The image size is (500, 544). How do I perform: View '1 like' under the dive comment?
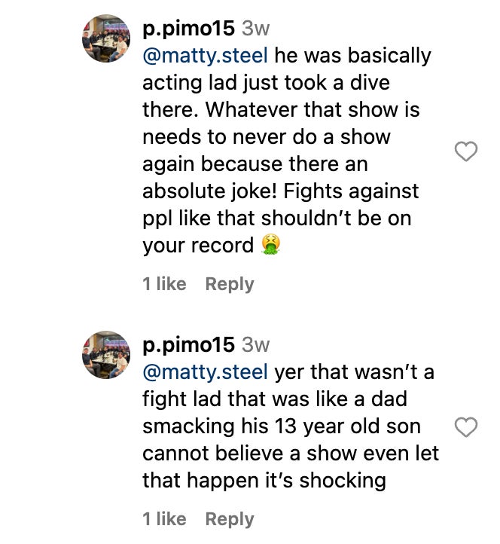(x=164, y=284)
